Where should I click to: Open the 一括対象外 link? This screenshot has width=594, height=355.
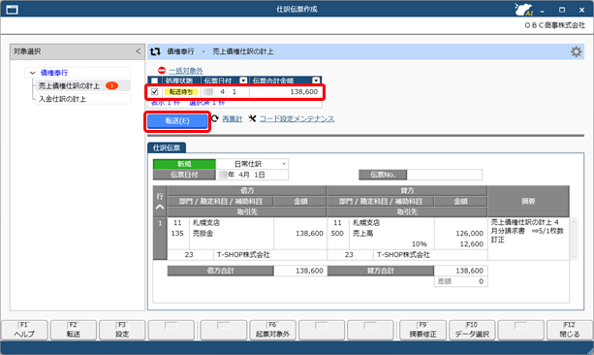(x=186, y=71)
